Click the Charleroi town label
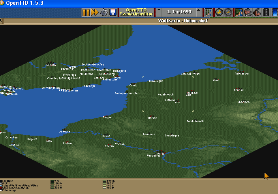This screenshot has height=194, width=278. click(x=244, y=102)
